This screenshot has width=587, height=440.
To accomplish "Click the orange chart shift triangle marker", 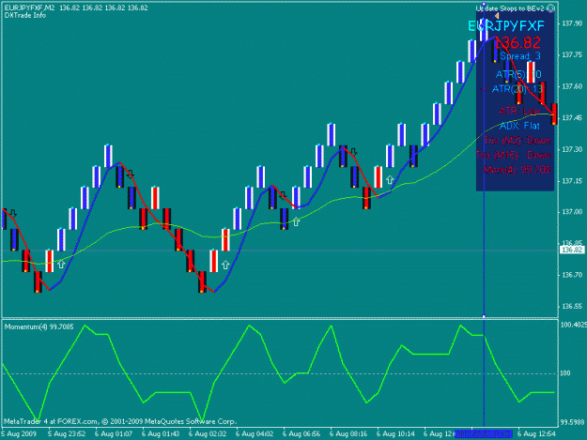I will pos(497,16).
